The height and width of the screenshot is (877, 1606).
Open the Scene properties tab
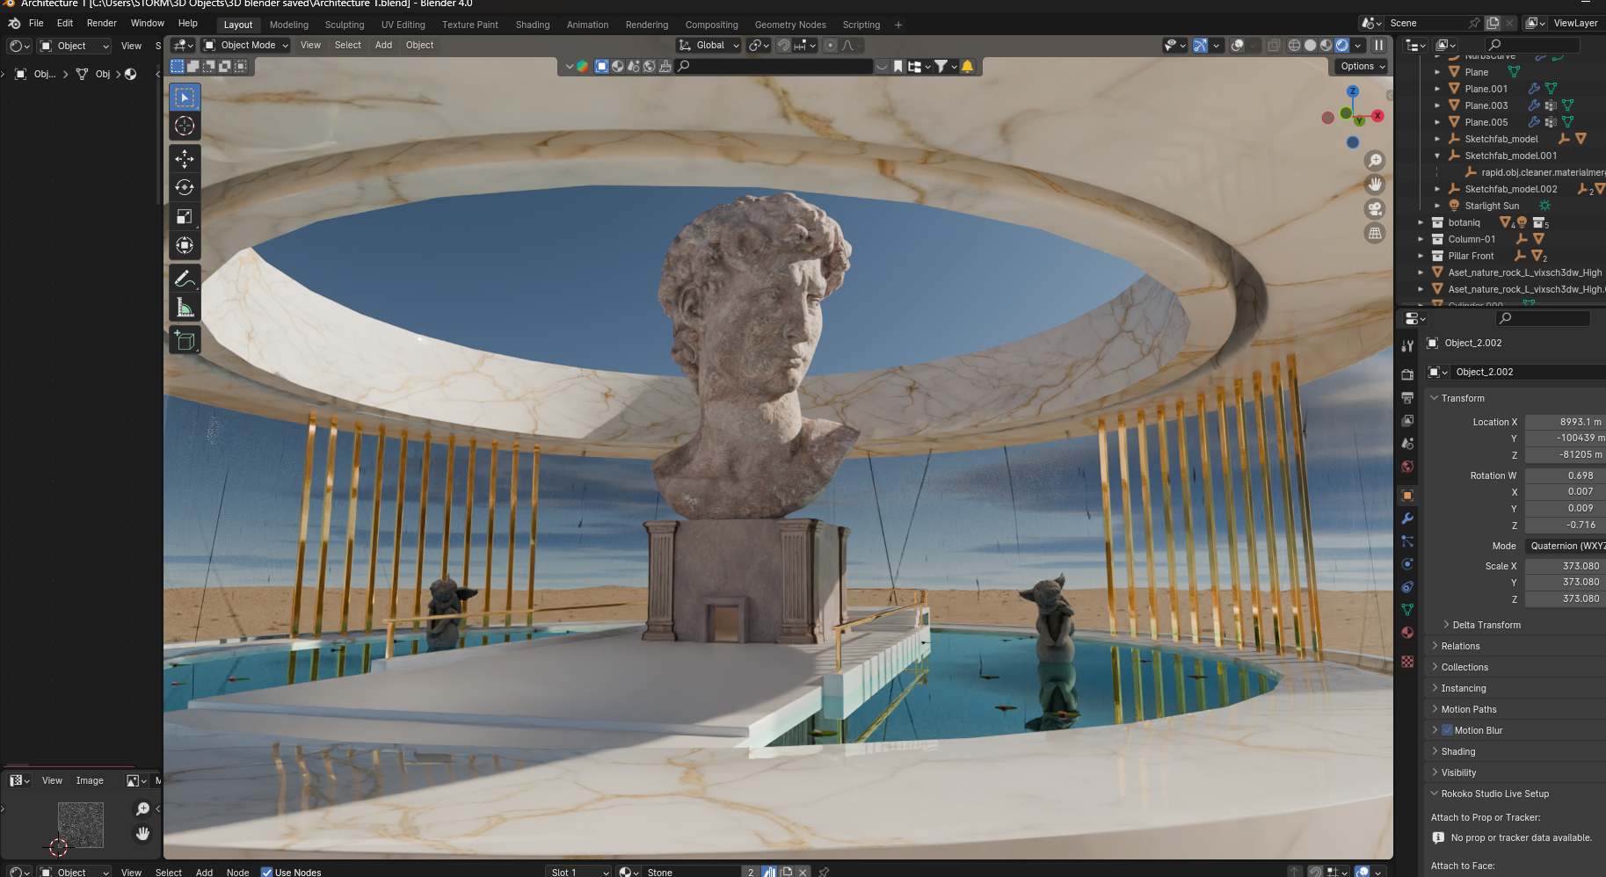[x=1407, y=444]
